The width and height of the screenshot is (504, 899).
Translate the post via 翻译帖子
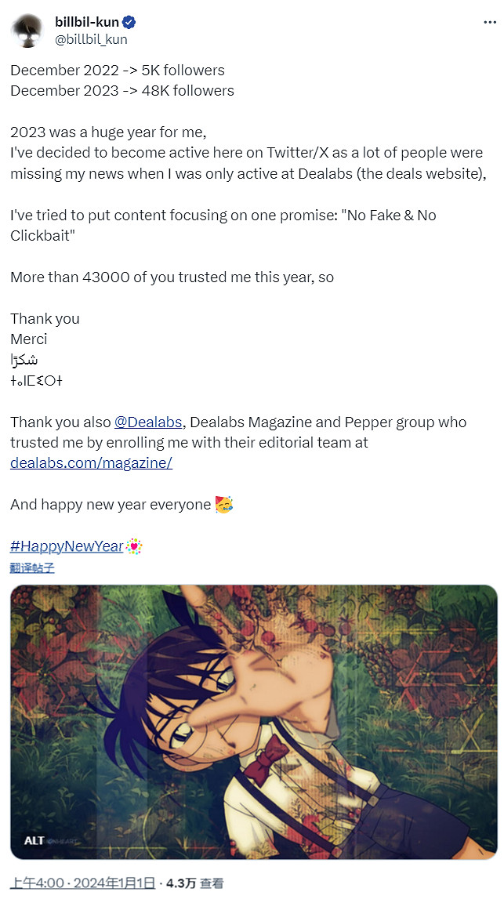click(x=32, y=567)
